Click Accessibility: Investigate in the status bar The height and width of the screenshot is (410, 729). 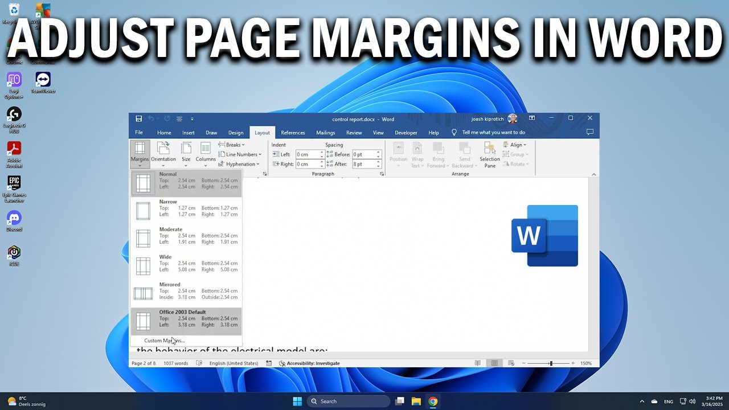[309, 363]
